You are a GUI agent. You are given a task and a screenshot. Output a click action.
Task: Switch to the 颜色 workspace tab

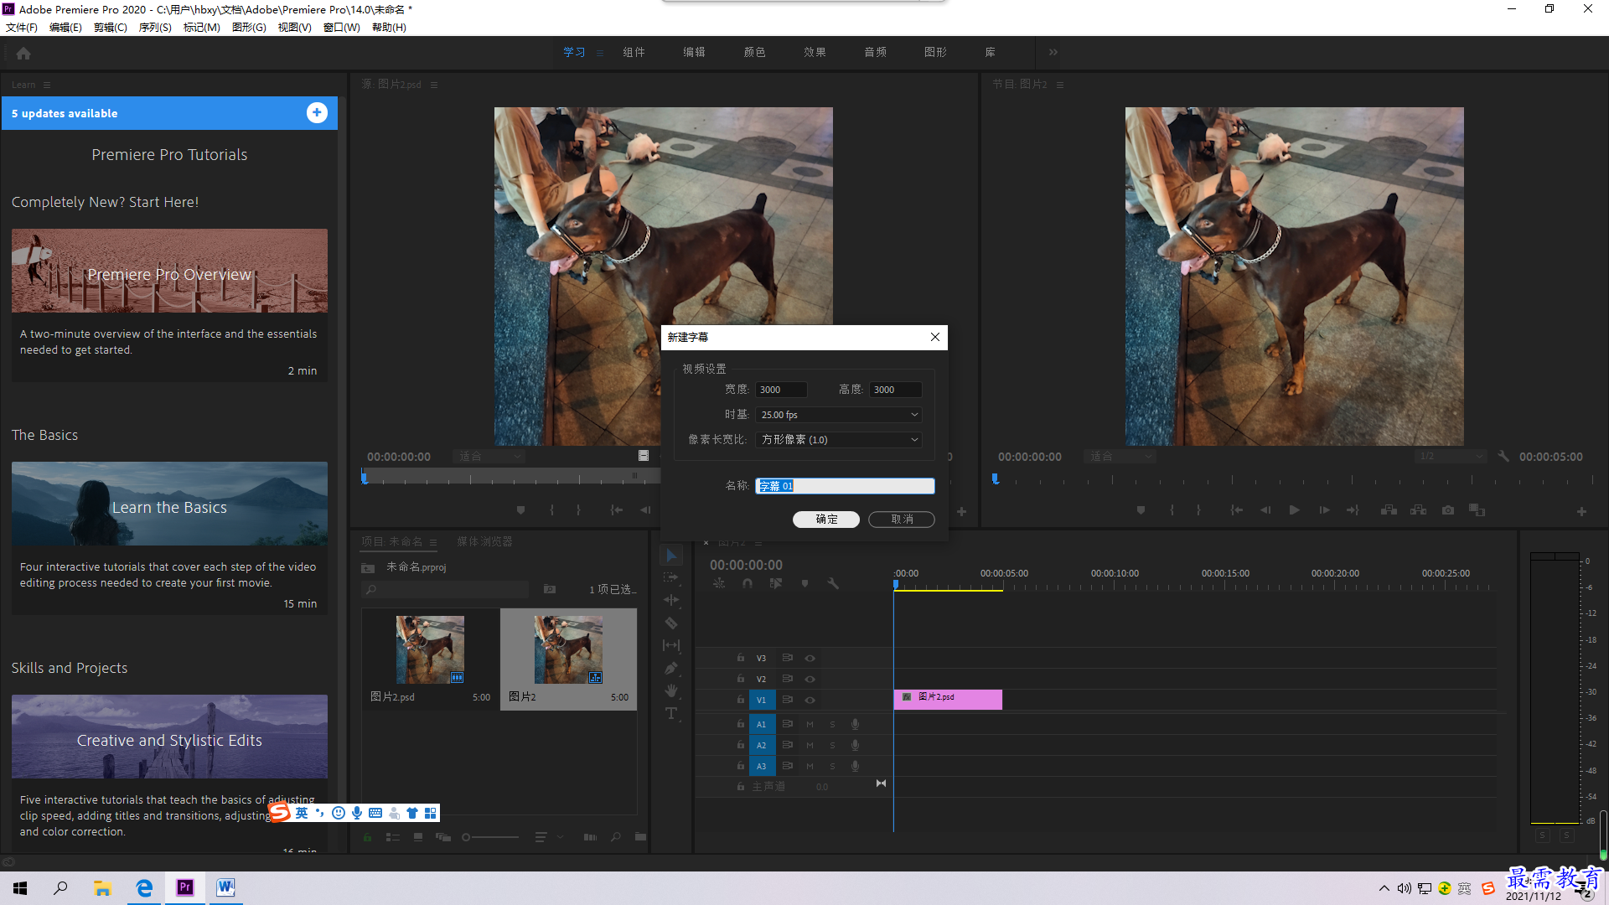point(754,52)
